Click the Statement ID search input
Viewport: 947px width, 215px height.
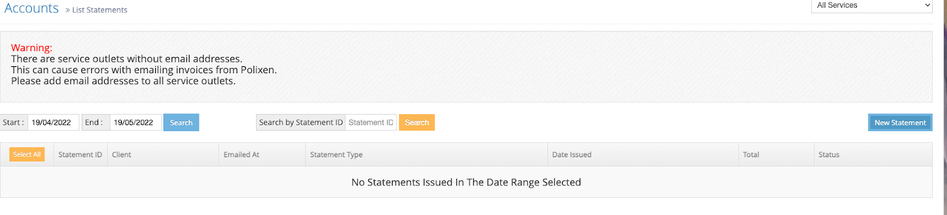[x=371, y=122]
